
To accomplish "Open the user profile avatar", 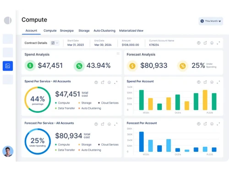I will (x=8, y=151).
